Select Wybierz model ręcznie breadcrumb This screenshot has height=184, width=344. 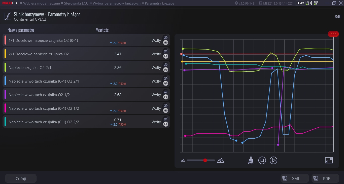click(x=42, y=3)
